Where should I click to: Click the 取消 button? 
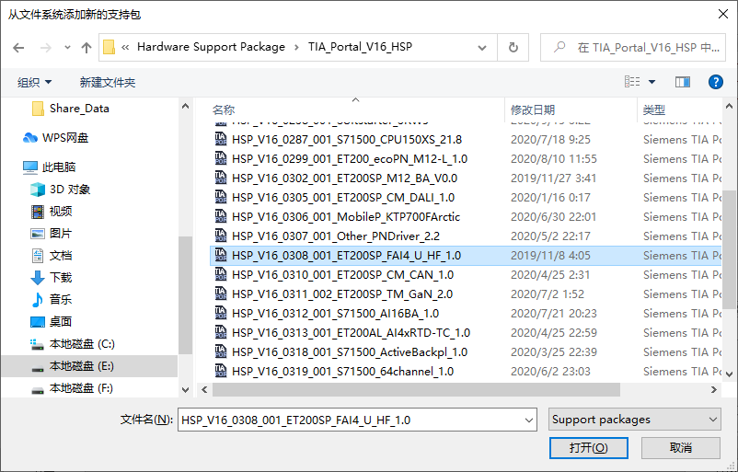pyautogui.click(x=681, y=447)
